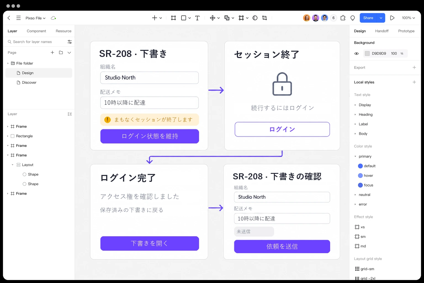Open the Share button dropdown arrow
This screenshot has height=283, width=424.
coord(381,18)
